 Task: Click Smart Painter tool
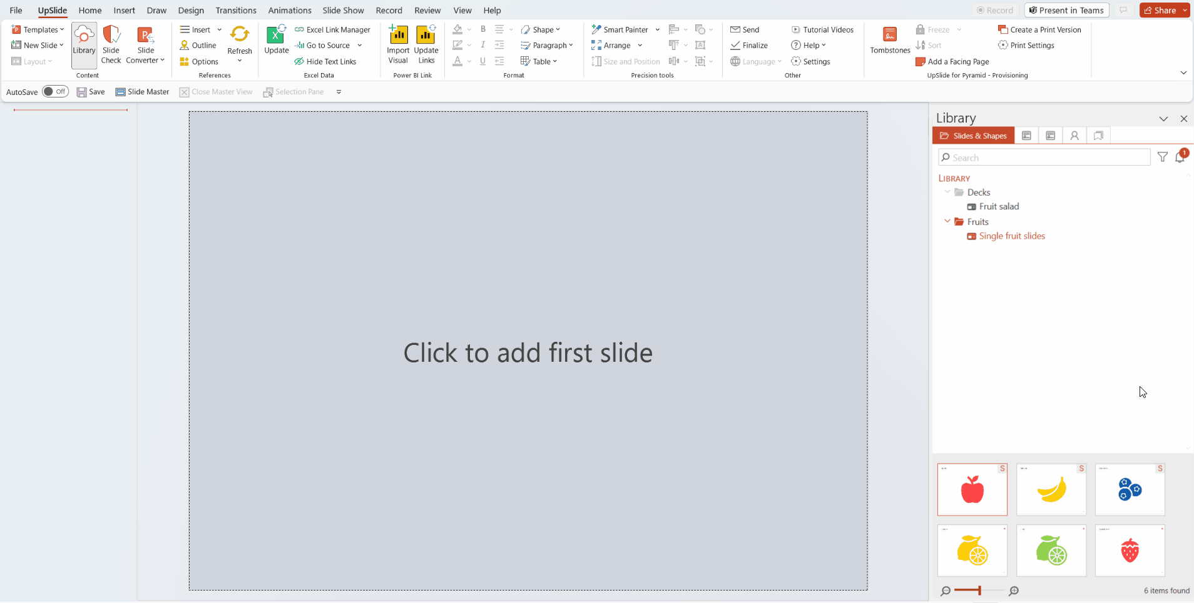[x=620, y=29]
